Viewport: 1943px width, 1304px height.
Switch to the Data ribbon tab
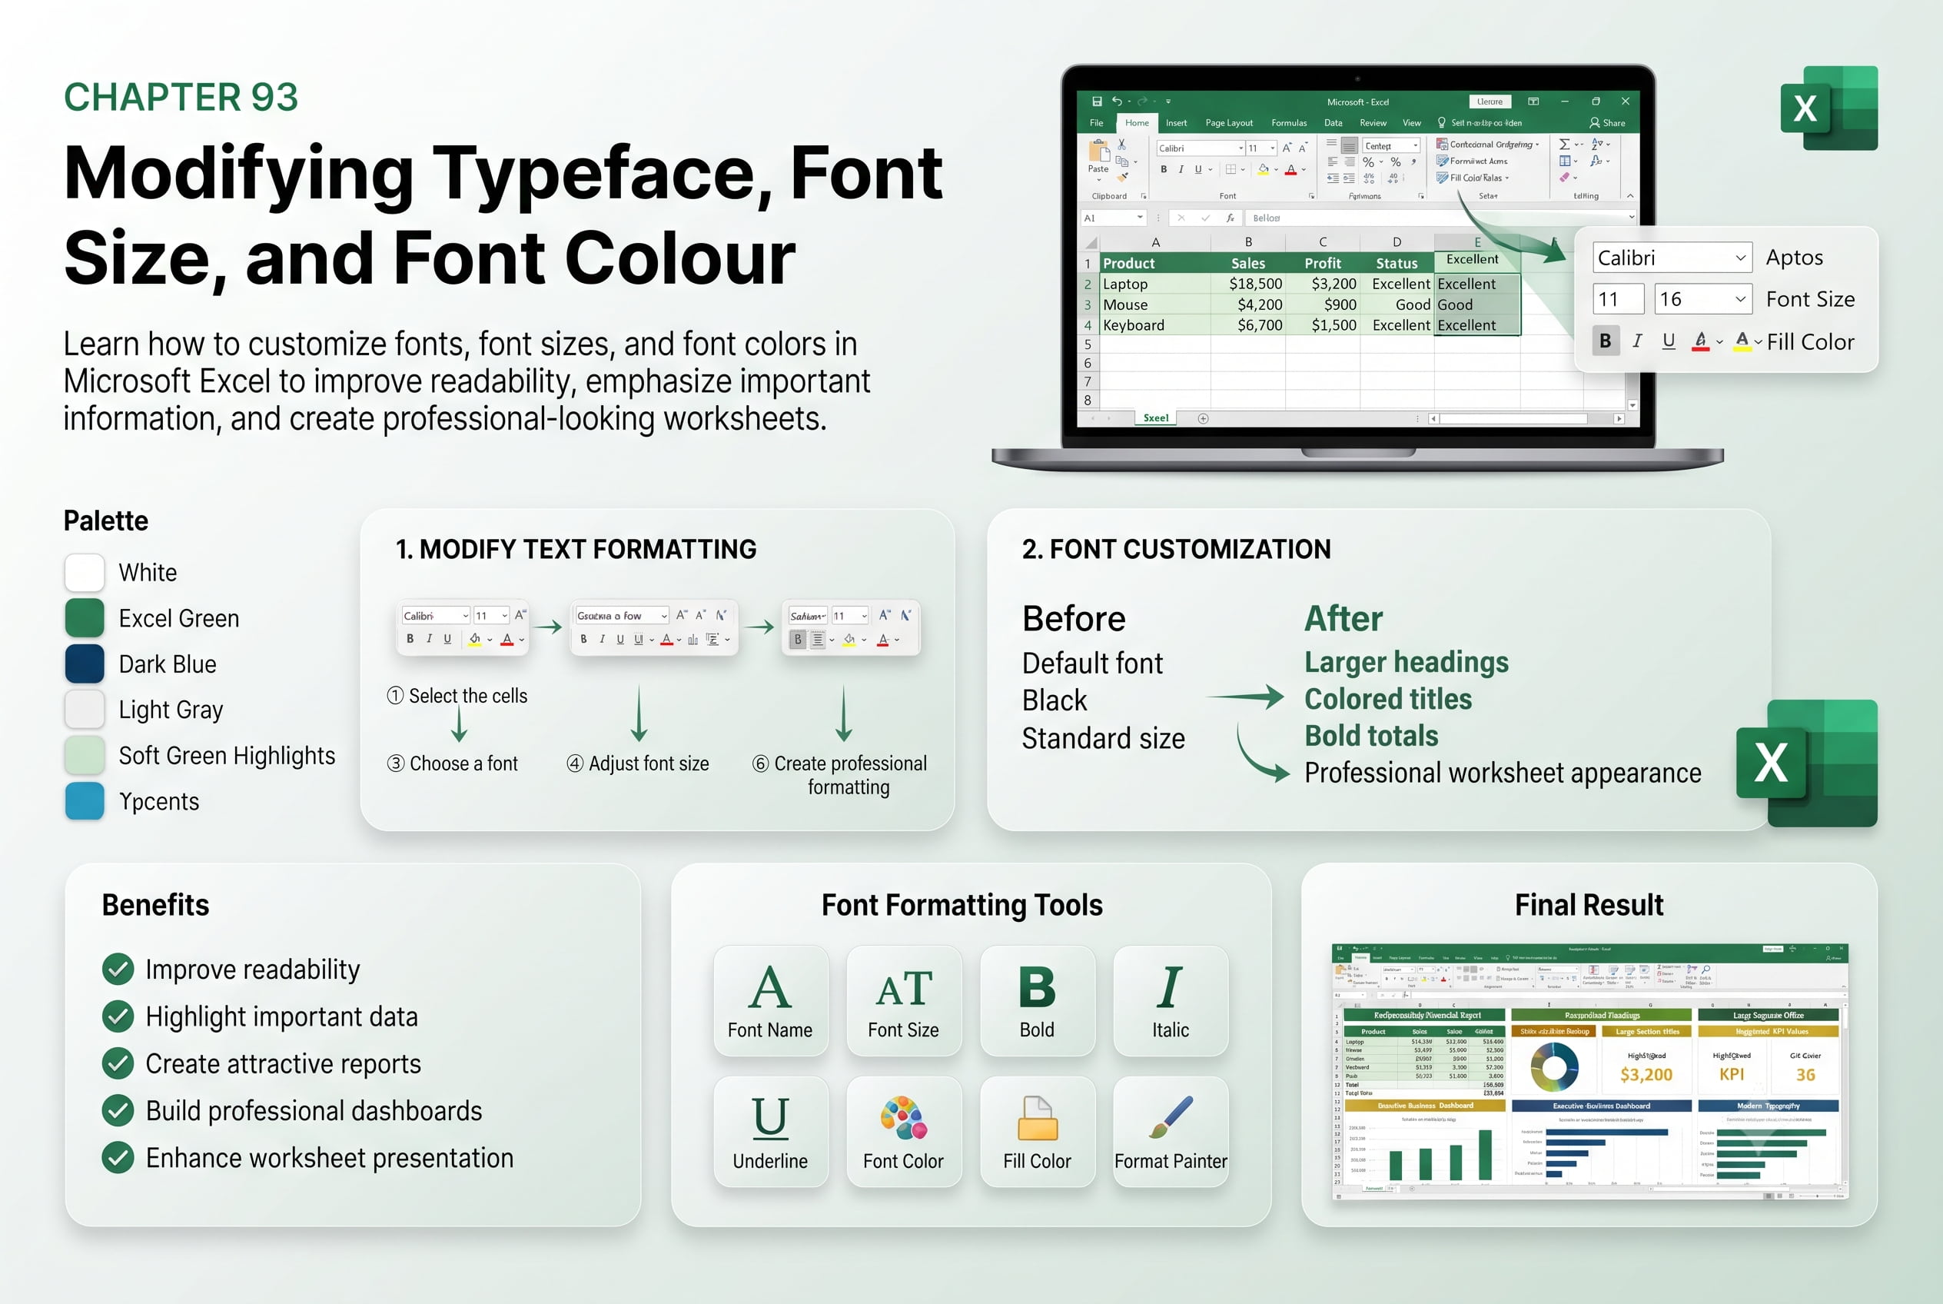tap(1333, 123)
